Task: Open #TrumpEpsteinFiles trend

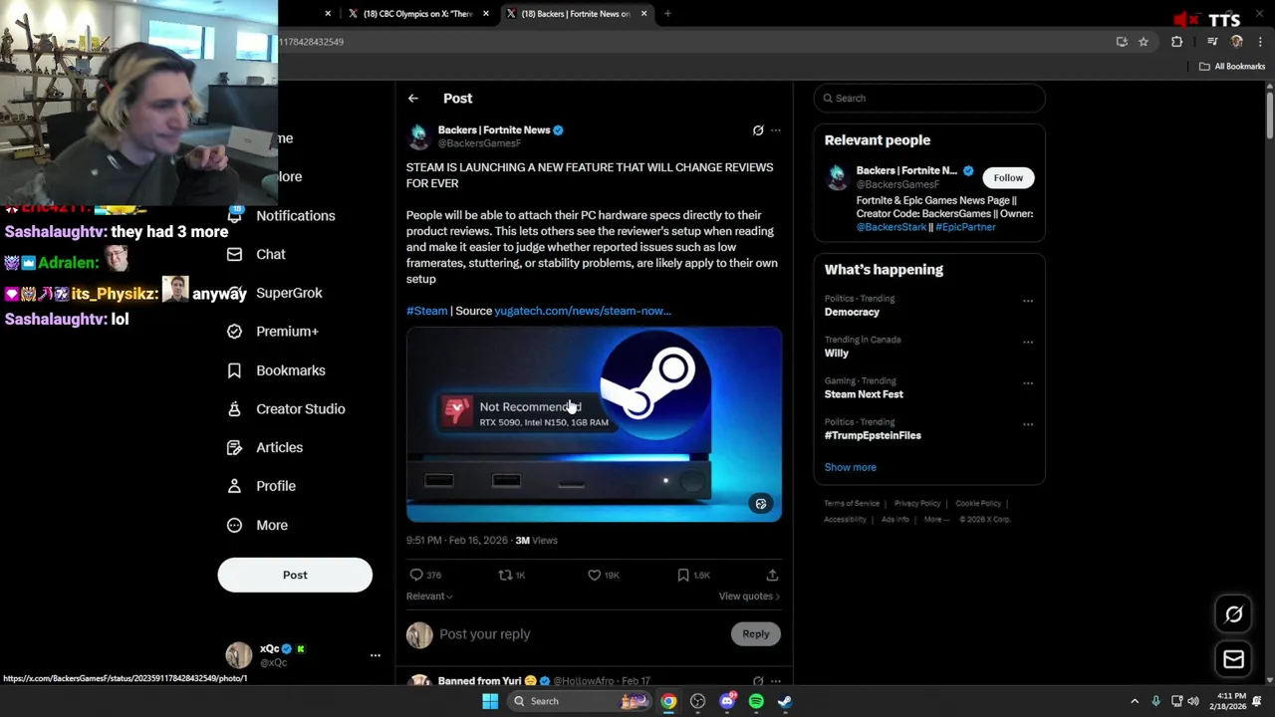Action: [873, 435]
